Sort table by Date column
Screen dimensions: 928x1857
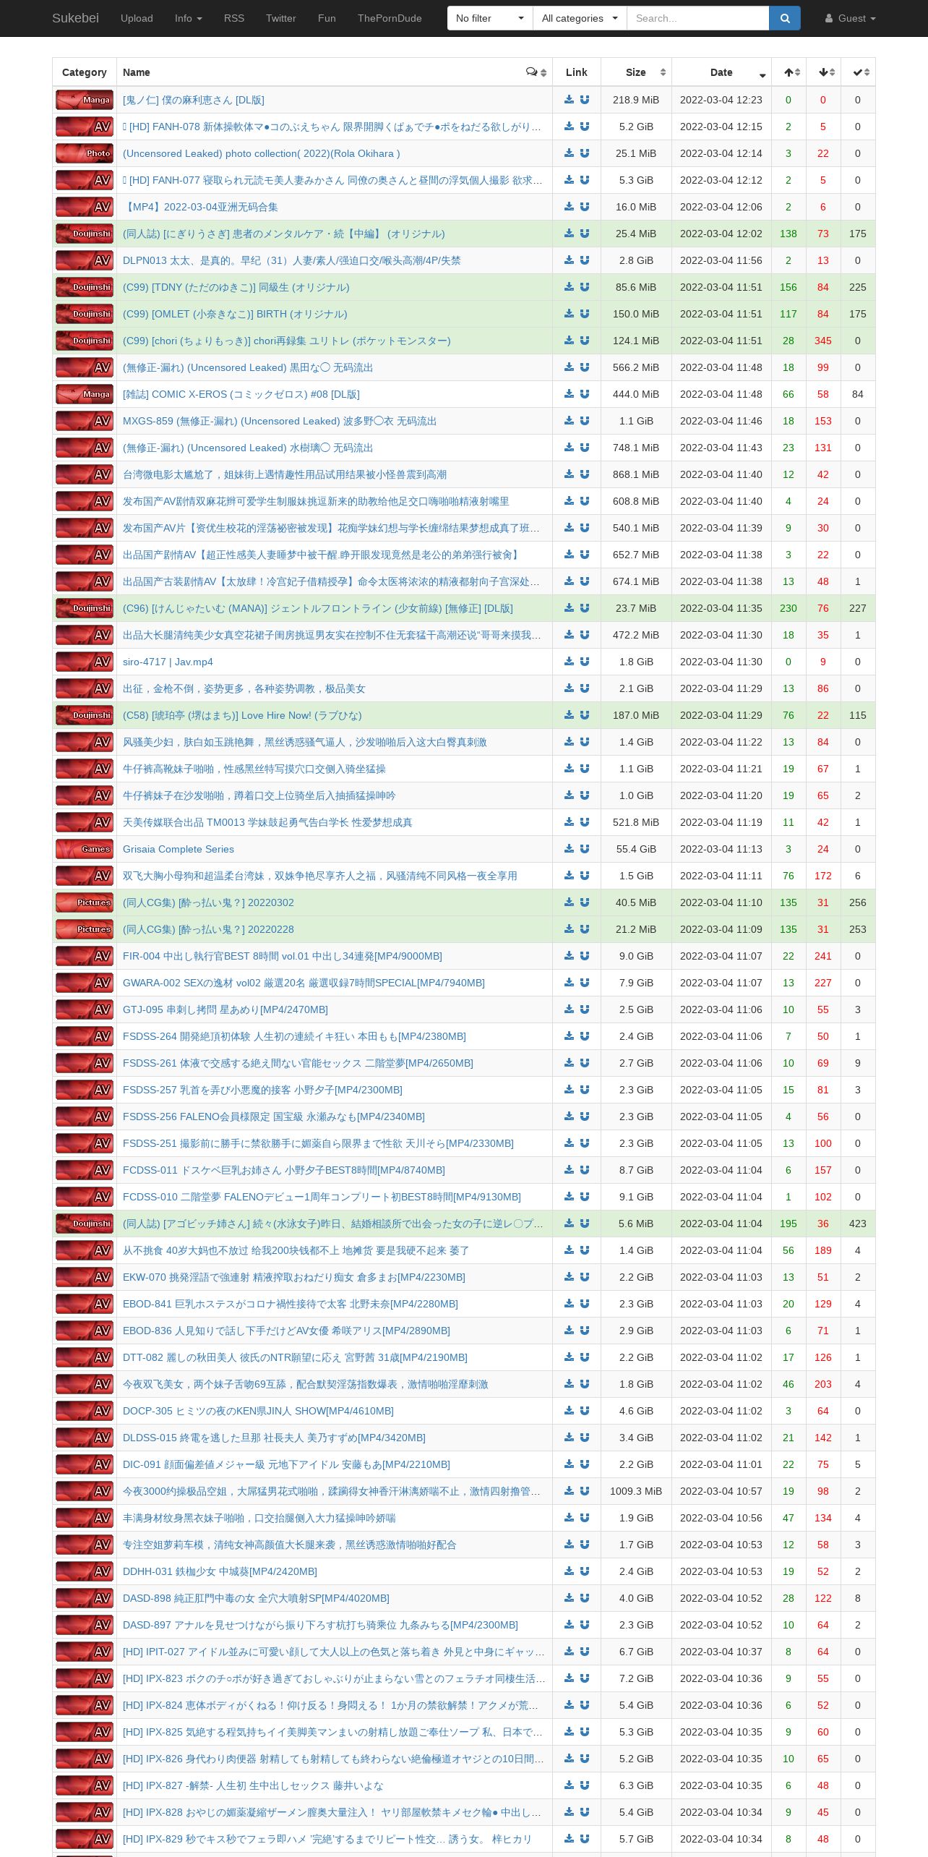coord(721,72)
